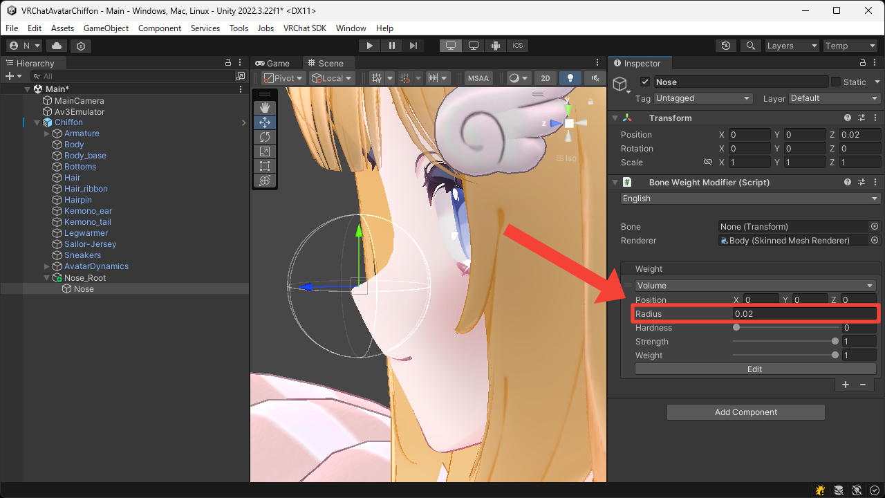Expand the Armature tree item
This screenshot has height=498, width=885.
(47, 133)
